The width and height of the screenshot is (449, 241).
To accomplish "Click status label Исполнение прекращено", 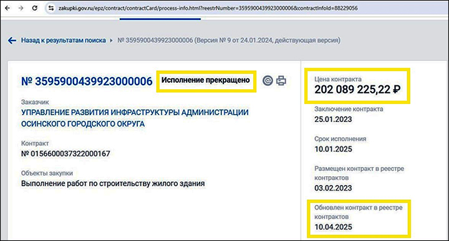I will click(x=206, y=80).
